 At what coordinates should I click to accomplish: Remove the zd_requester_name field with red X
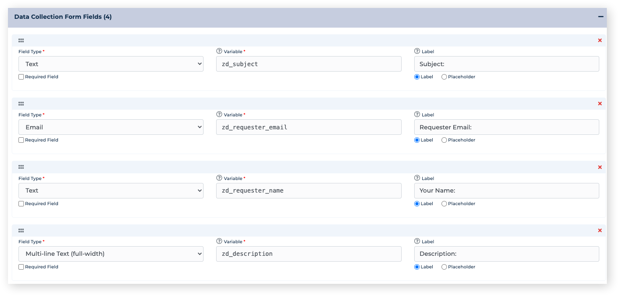tap(600, 167)
